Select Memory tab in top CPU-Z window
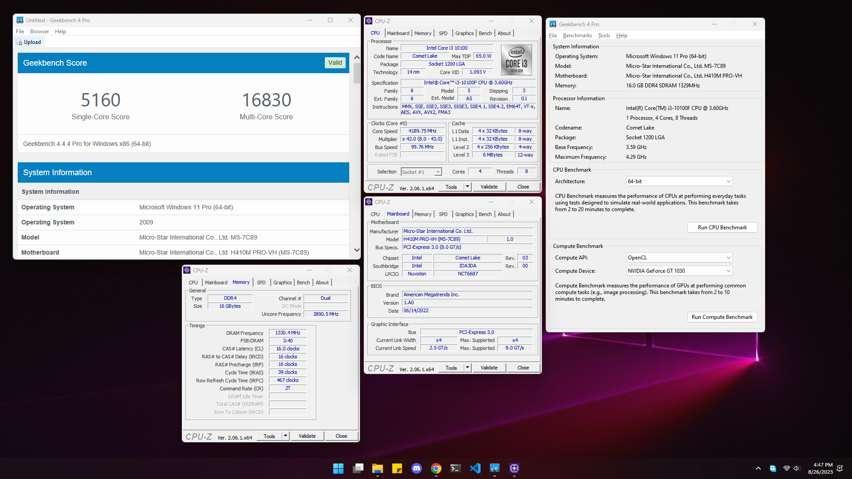Image resolution: width=852 pixels, height=479 pixels. click(x=422, y=33)
